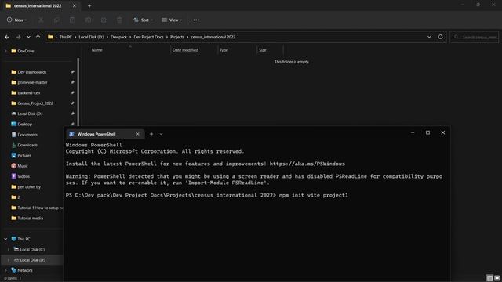Open Pictures in navigation pane
Screen dimensions: 502x282
tap(24, 156)
